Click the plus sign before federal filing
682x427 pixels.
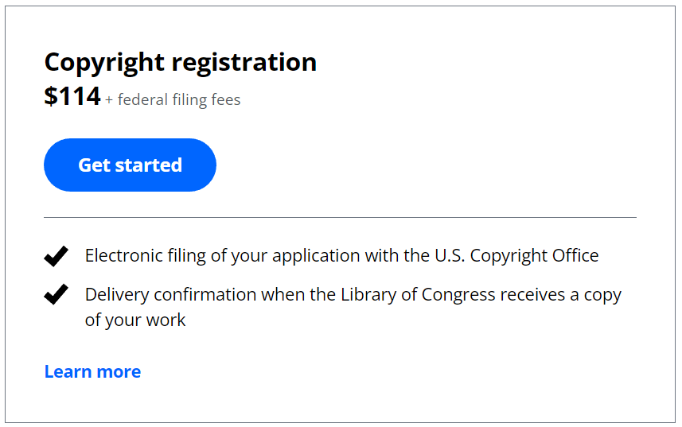pyautogui.click(x=109, y=100)
